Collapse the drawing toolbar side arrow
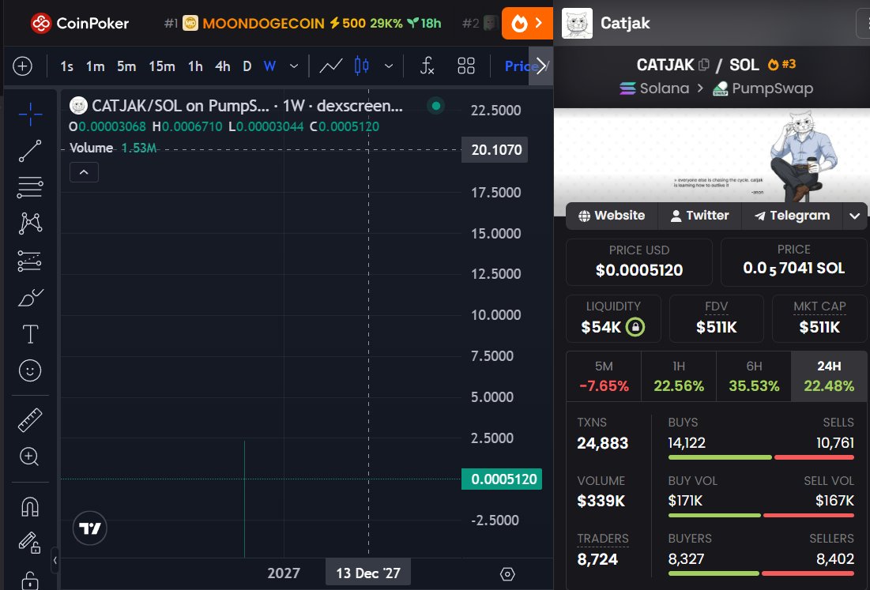The image size is (870, 590). coord(55,561)
